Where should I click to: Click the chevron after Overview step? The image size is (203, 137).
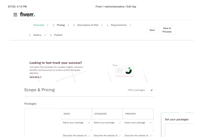pos(48,25)
